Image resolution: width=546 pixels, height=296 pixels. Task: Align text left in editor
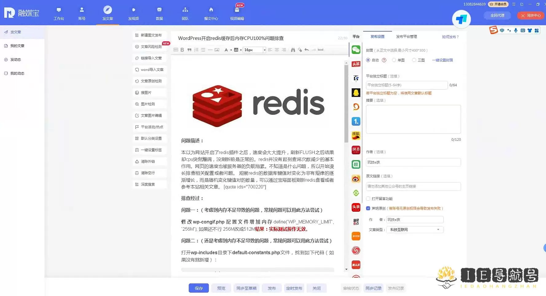click(x=270, y=50)
